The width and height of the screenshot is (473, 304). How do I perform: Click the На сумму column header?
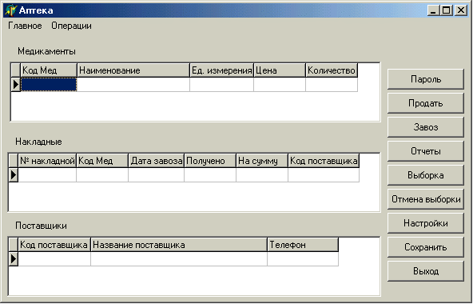coord(262,161)
